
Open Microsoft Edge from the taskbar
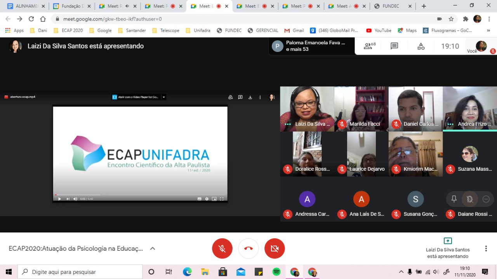pos(187,272)
